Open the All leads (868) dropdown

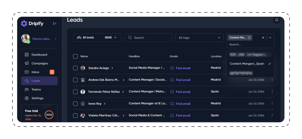pos(97,37)
